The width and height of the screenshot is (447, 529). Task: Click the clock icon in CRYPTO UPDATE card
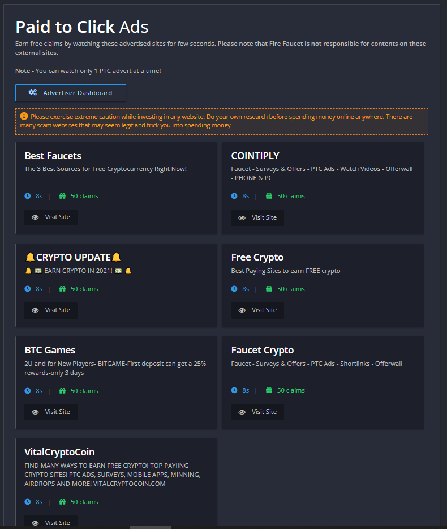(28, 289)
